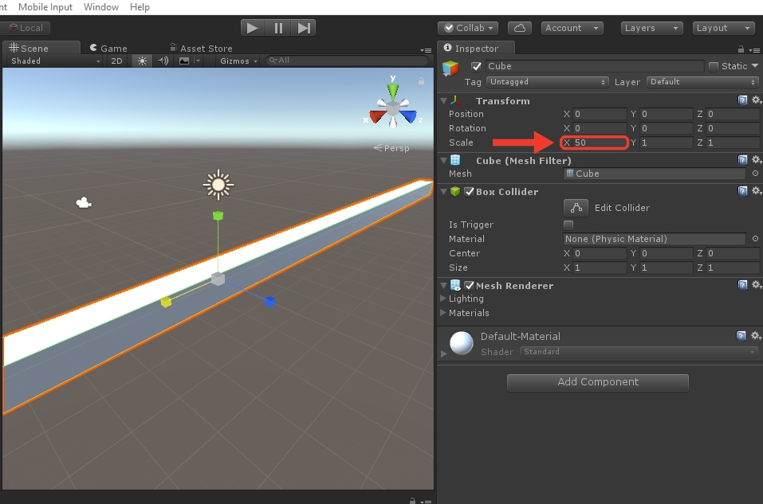This screenshot has height=504, width=763.
Task: Open Static dropdown arrow
Action: (755, 66)
